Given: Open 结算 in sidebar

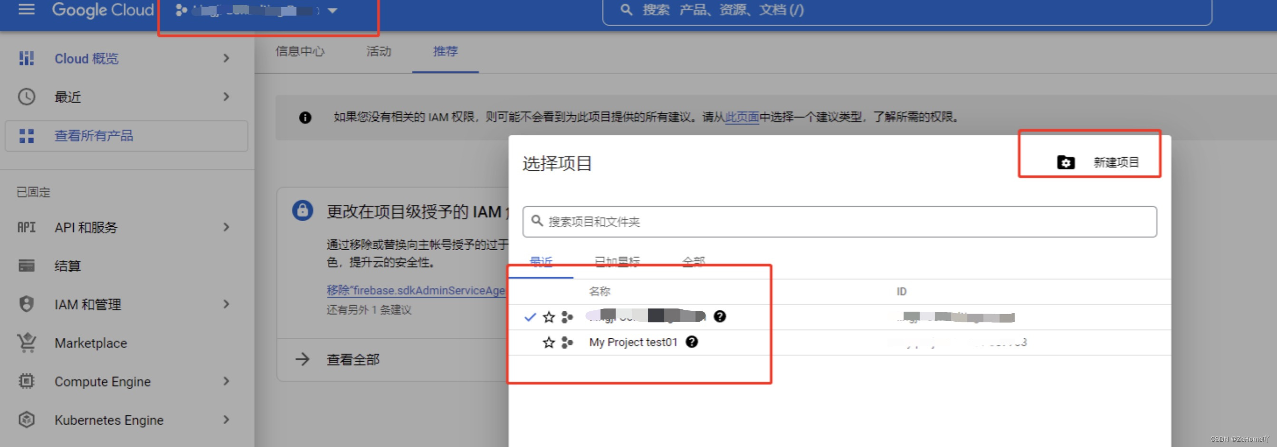Looking at the screenshot, I should pos(67,266).
